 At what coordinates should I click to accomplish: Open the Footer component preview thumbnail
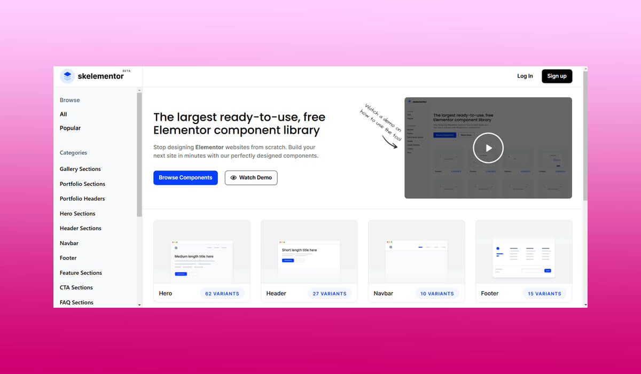pos(524,252)
